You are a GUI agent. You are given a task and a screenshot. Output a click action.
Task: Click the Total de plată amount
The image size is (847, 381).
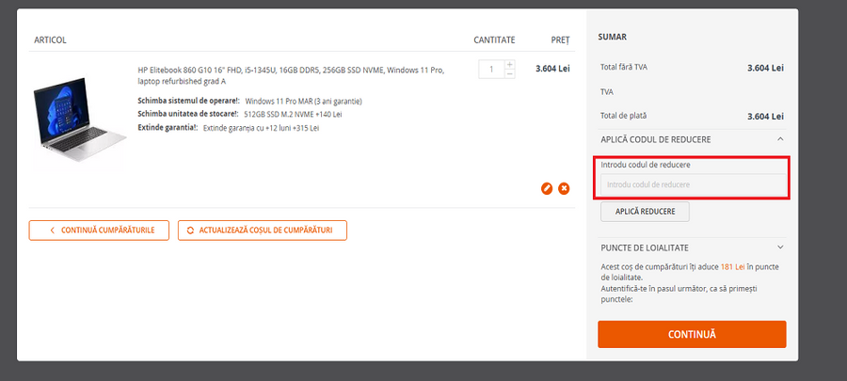click(765, 116)
